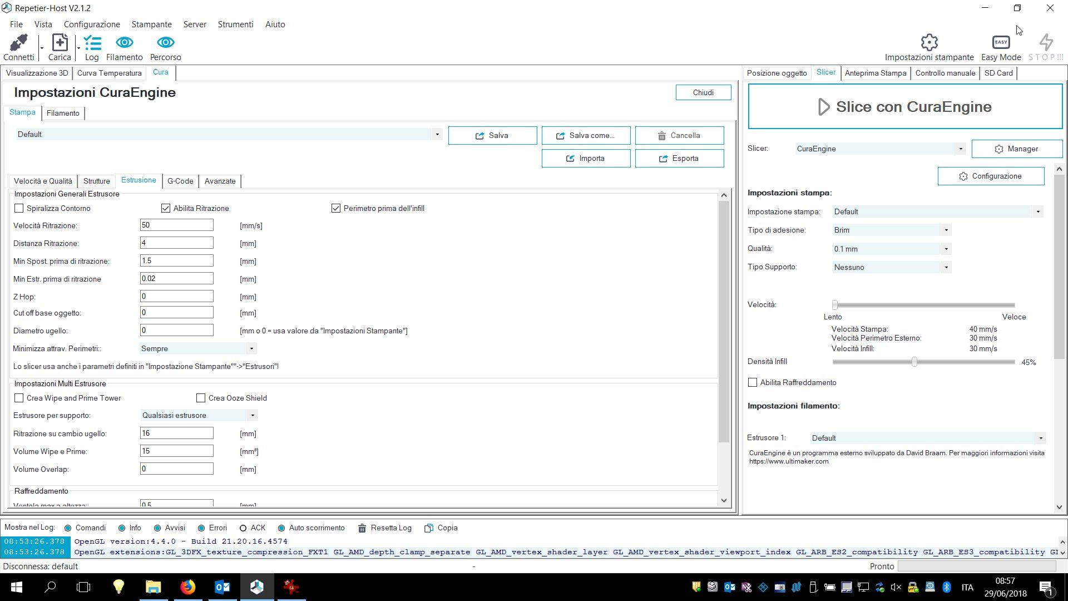Enable Abilita Raffreddamento checkbox
Viewport: 1068px width, 601px height.
753,382
